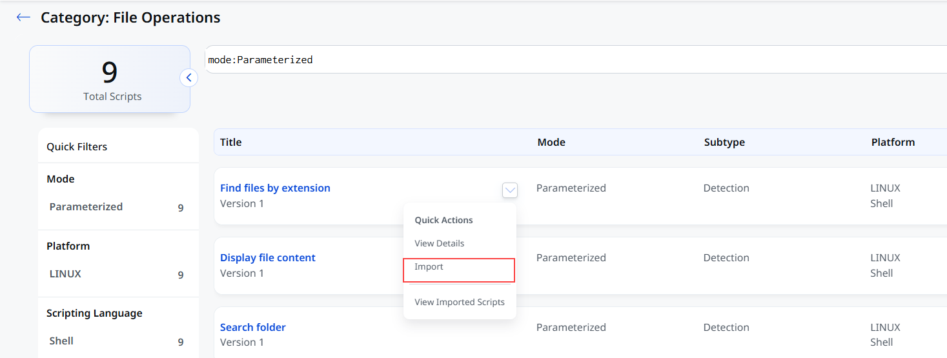Collapse the sidebar with the chevron circle

tap(188, 78)
